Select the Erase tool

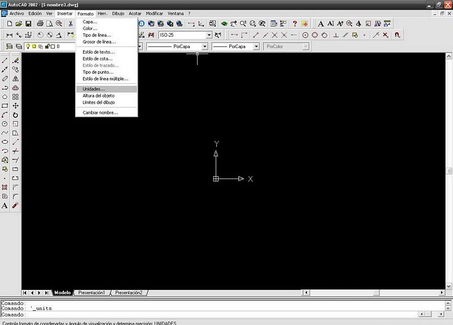(x=16, y=61)
